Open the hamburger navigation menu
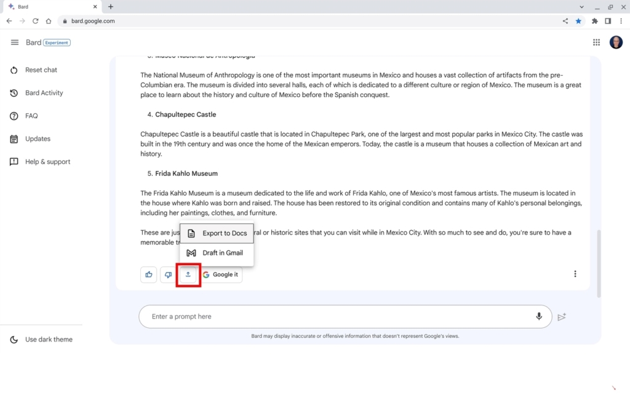630x403 pixels. pos(14,42)
